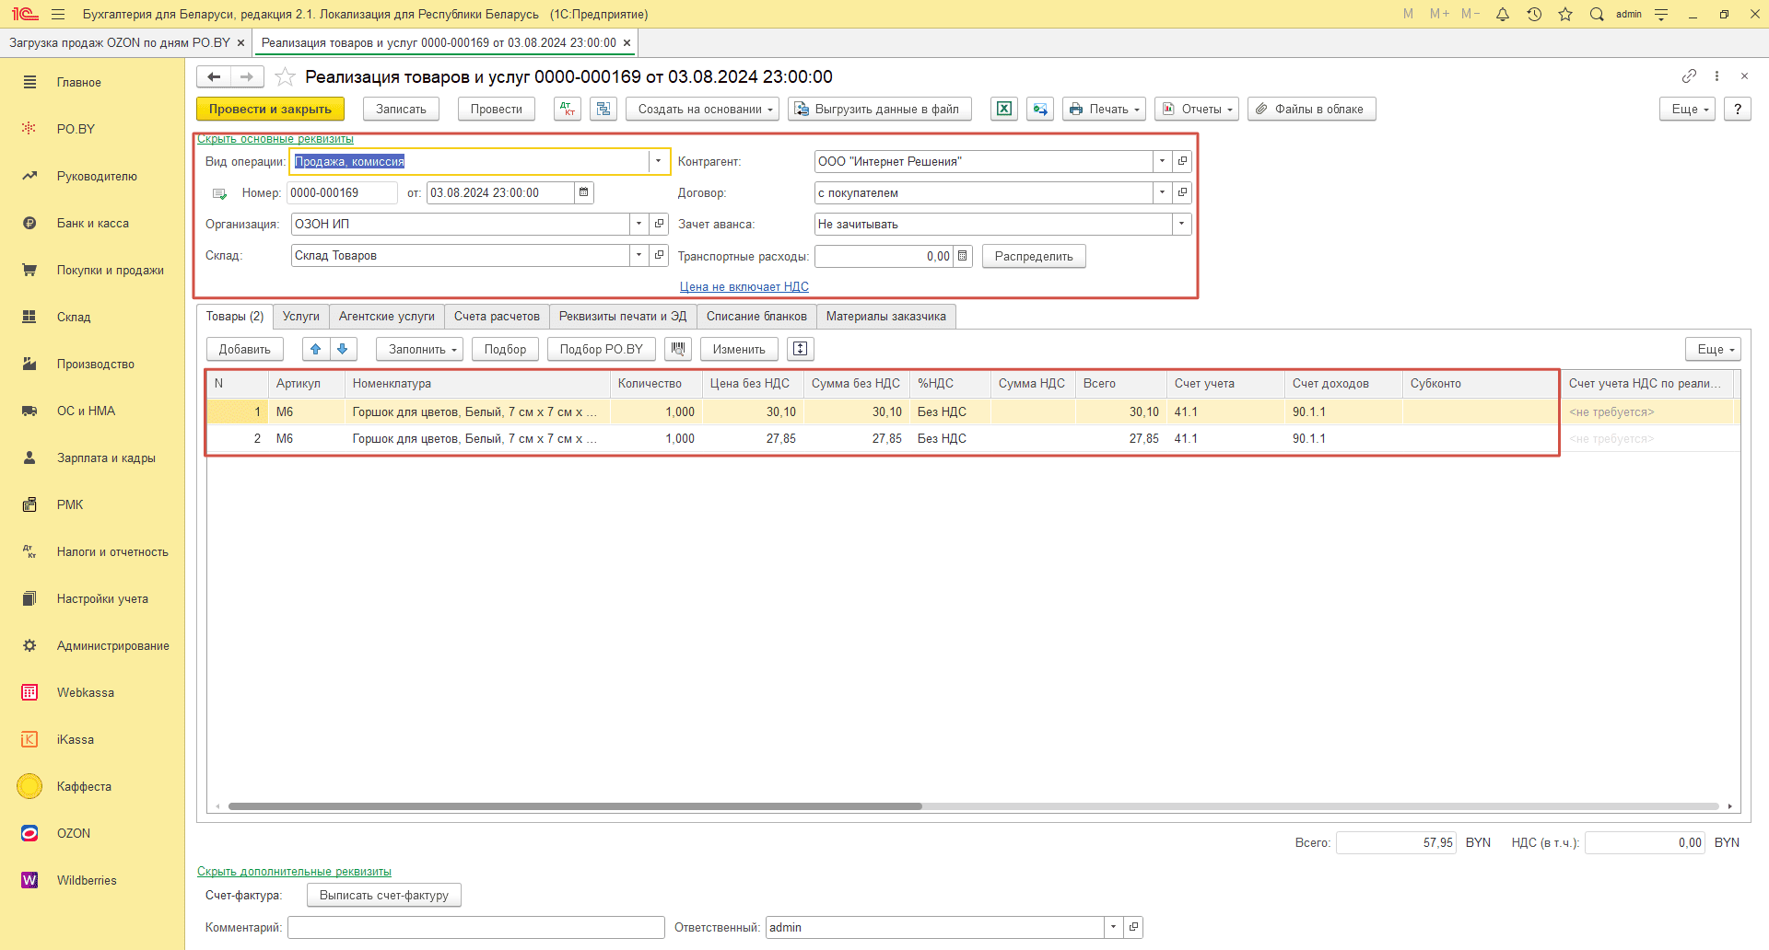The image size is (1769, 950).
Task: Click the barcode scanner icon
Action: point(678,349)
